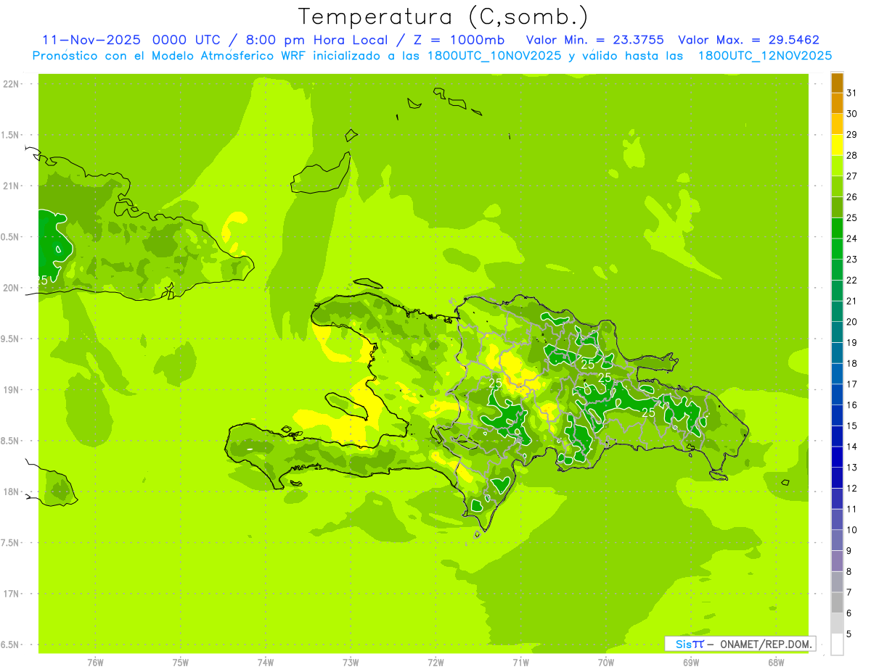Select the lime swatch between 27 and 28

[x=837, y=166]
